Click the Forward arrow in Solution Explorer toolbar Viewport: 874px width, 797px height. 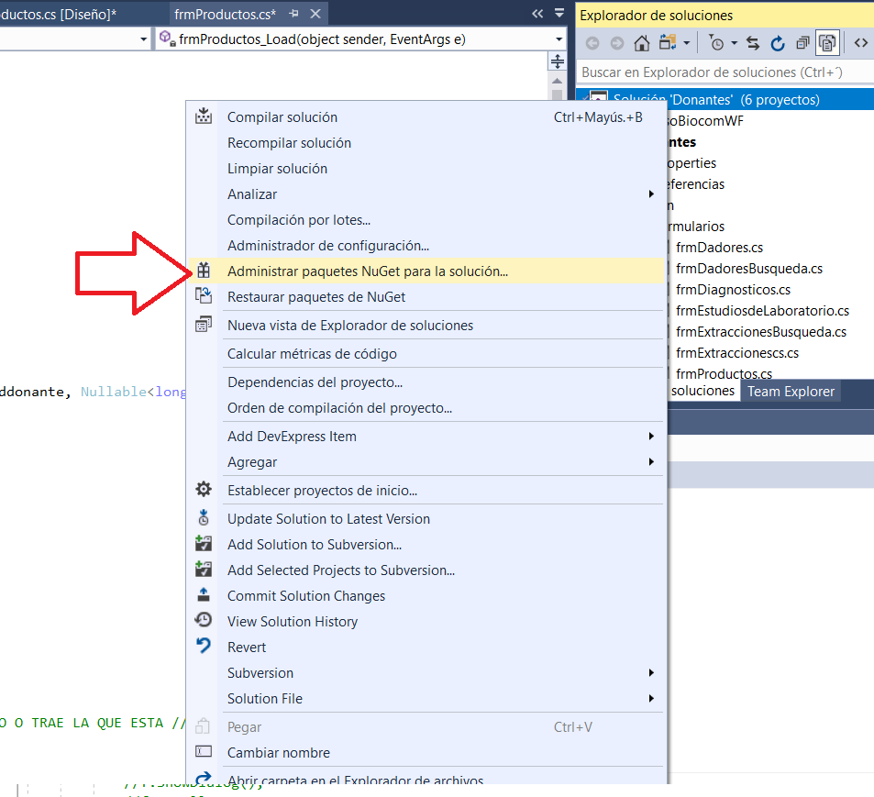pos(617,43)
